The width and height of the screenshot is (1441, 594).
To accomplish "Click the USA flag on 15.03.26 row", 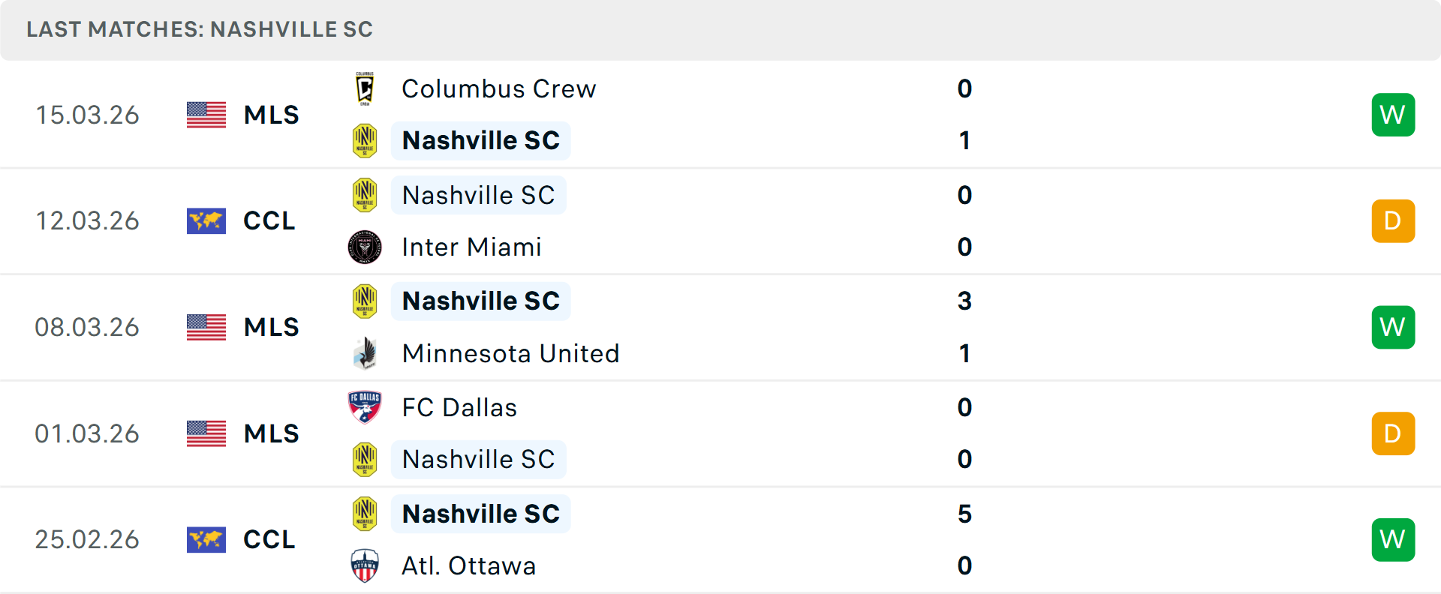I will pos(206,115).
